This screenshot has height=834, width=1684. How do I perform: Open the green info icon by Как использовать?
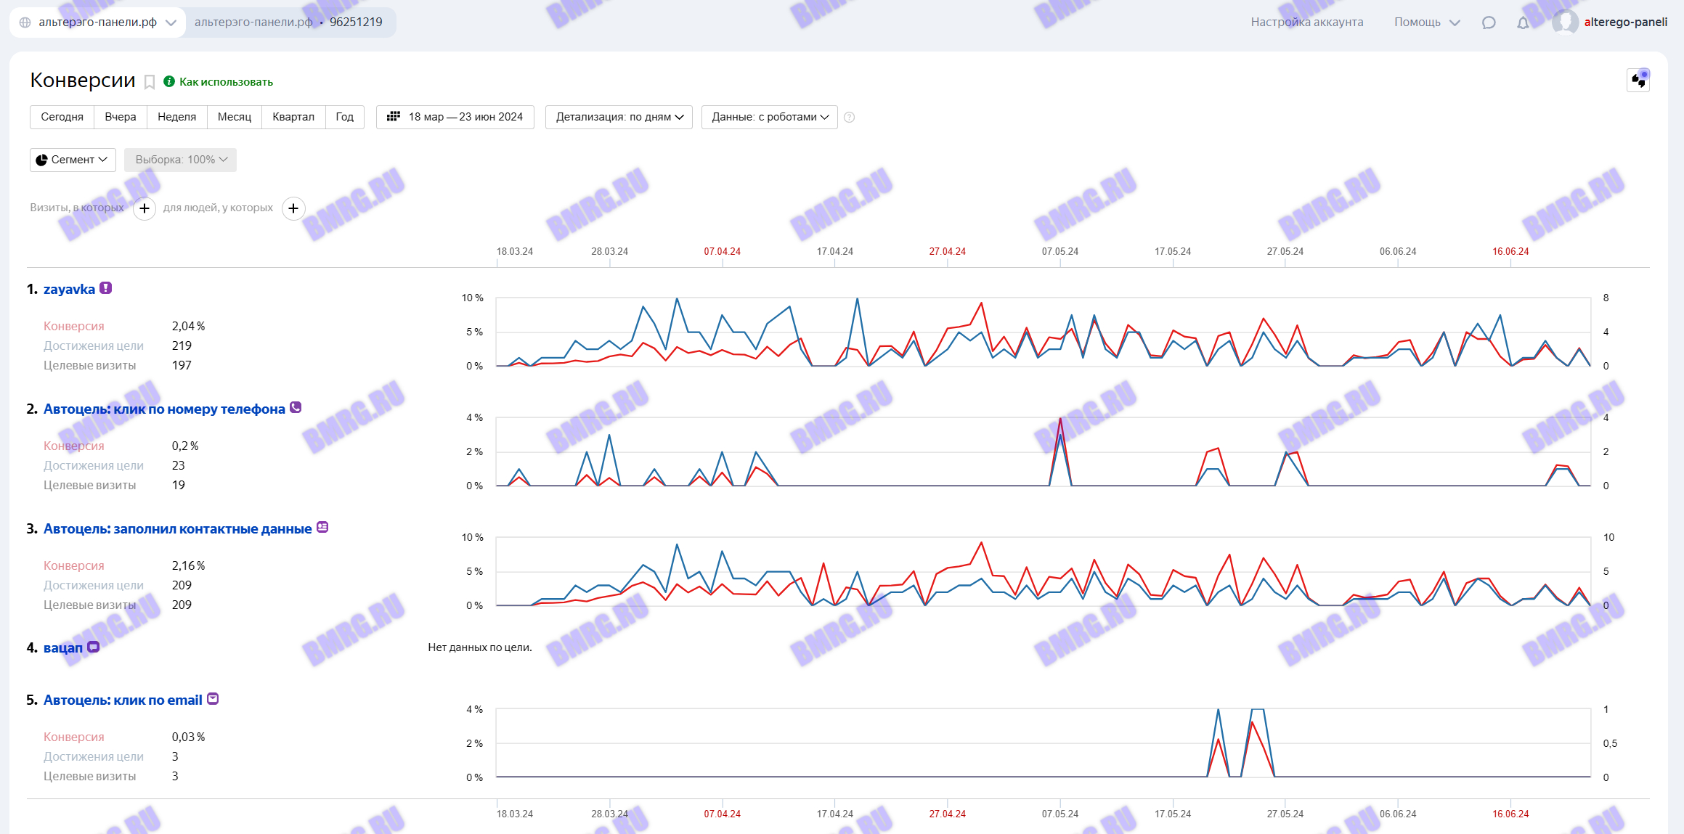pyautogui.click(x=169, y=81)
